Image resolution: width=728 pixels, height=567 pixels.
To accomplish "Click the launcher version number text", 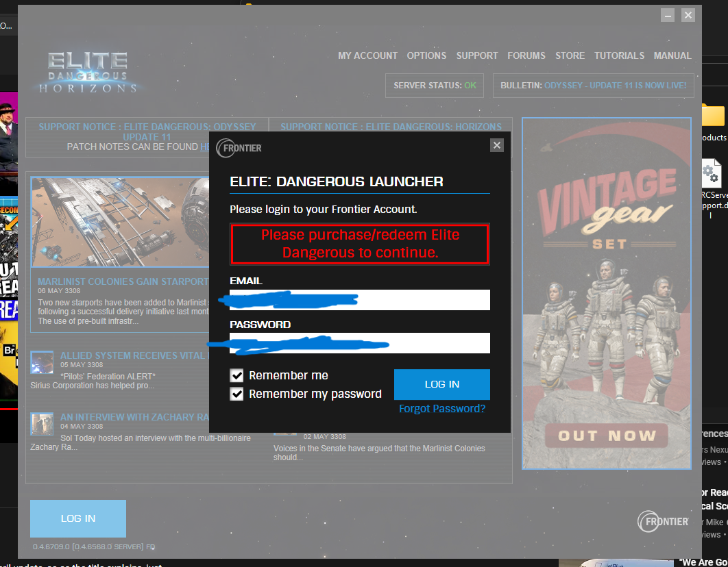I will [94, 547].
